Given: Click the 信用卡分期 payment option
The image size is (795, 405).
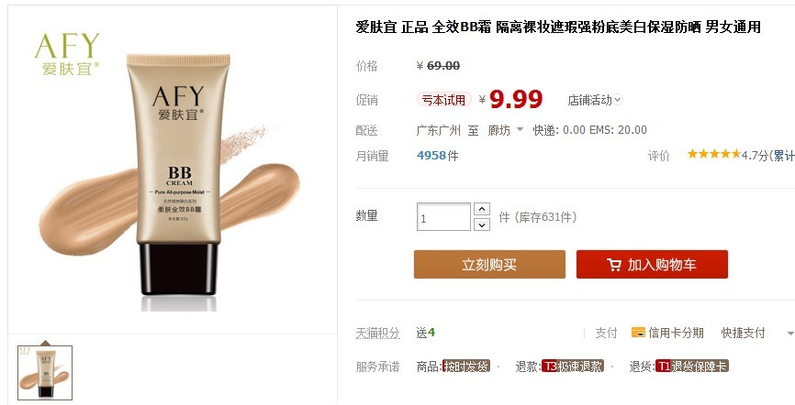Looking at the screenshot, I should point(676,333).
